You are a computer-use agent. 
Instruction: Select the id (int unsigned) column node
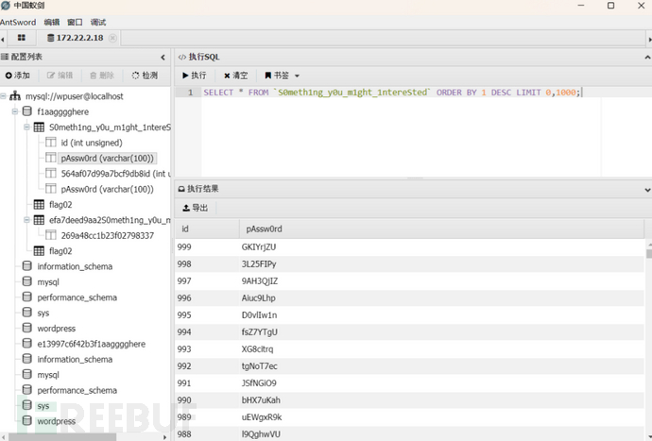pyautogui.click(x=91, y=143)
